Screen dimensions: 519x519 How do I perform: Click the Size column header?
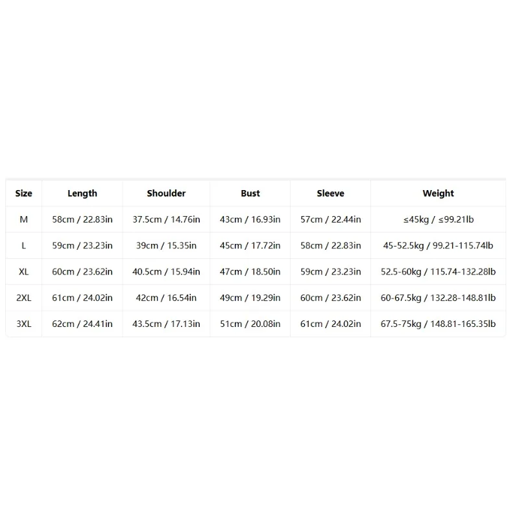(24, 193)
